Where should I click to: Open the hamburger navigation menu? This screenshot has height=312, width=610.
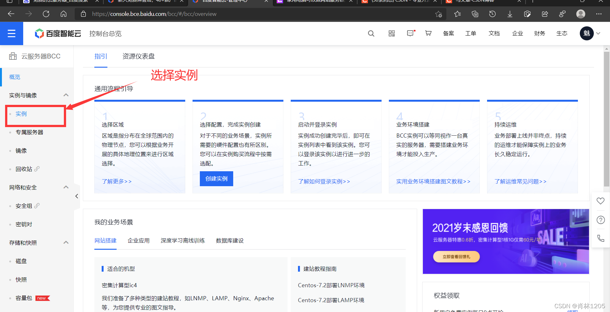click(11, 33)
